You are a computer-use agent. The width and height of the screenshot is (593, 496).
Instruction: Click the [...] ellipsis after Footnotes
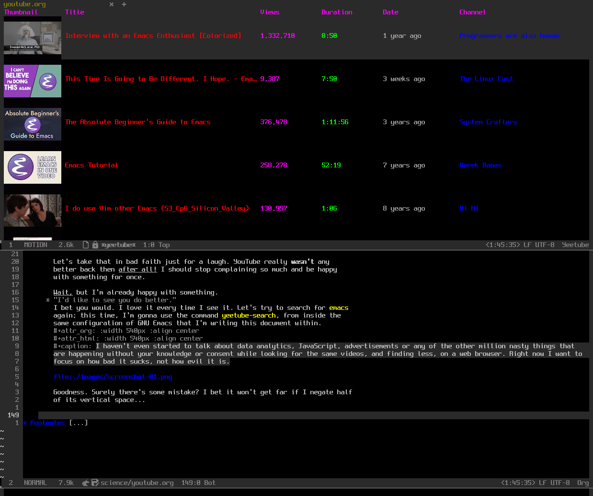79,423
